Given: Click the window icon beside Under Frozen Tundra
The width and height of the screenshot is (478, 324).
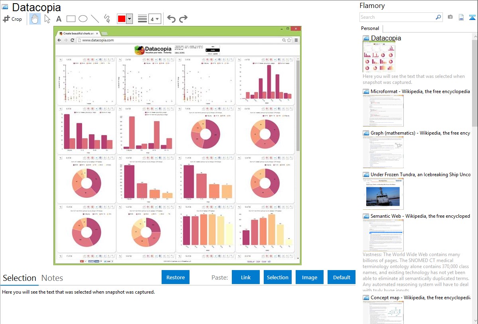Looking at the screenshot, I should pyautogui.click(x=366, y=175).
